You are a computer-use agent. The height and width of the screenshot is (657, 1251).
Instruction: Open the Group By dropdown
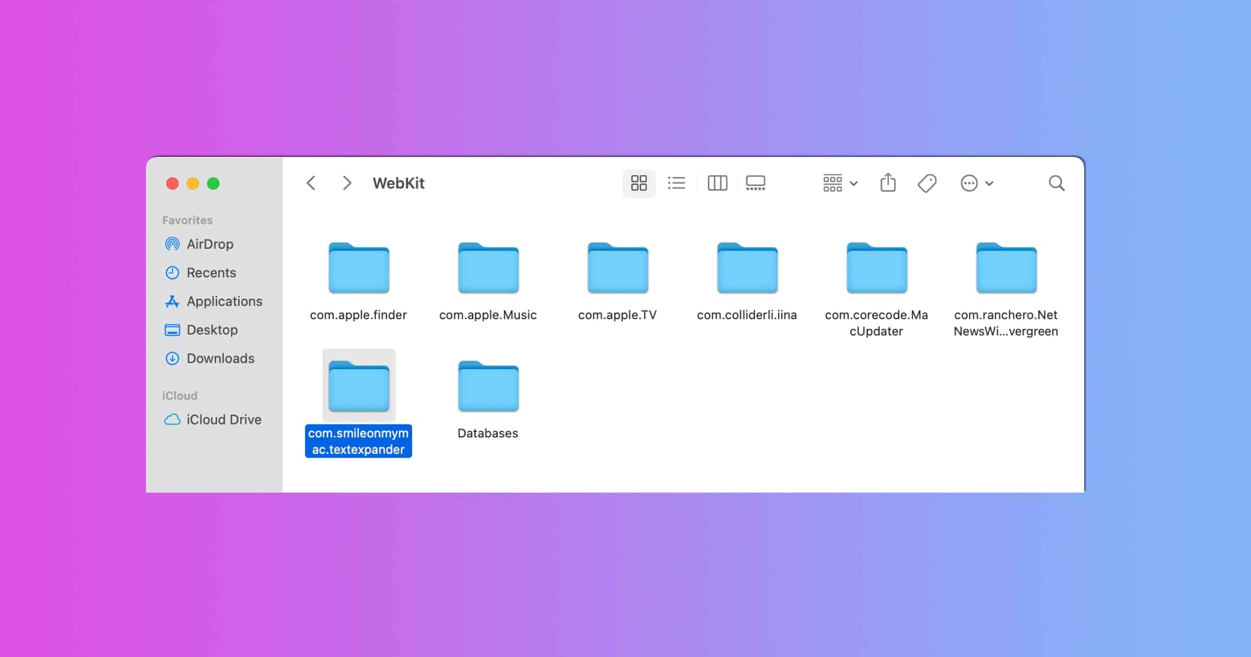(833, 183)
